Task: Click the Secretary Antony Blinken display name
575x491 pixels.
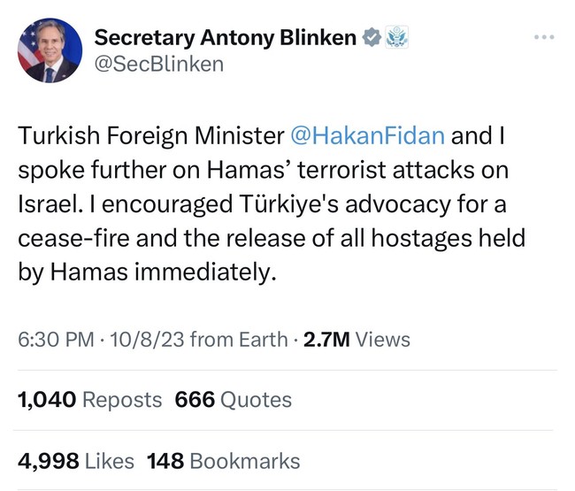Action: point(226,37)
